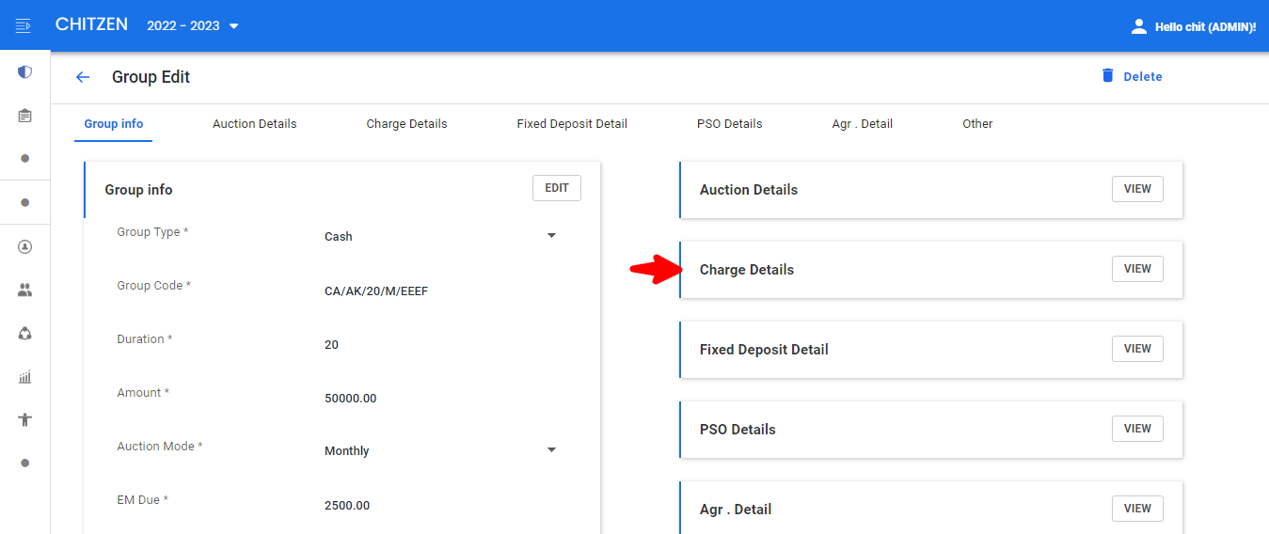Click the Group Code field CA/AK/20/M/EEEF

coord(440,291)
